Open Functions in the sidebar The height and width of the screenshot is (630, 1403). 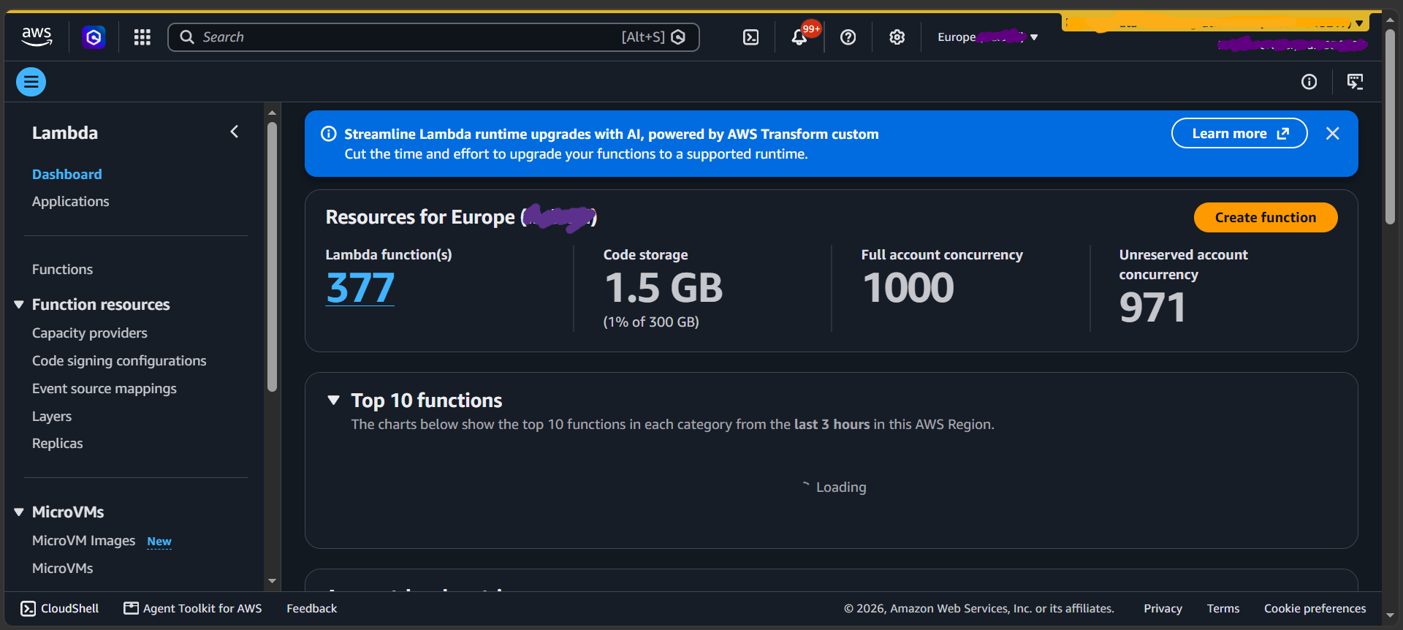[62, 269]
